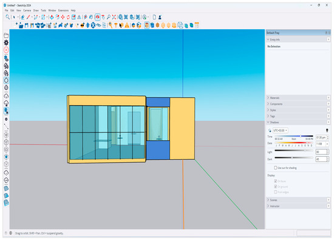Select the Eraser tool
334x240 pixels.
pyautogui.click(x=22, y=17)
